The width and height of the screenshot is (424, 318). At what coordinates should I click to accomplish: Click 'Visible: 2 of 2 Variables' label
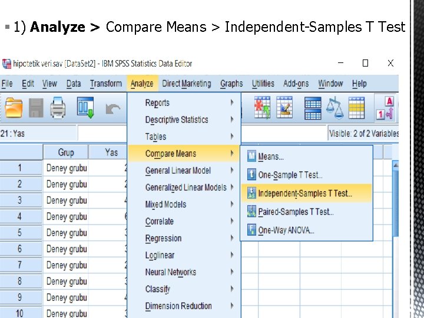[x=363, y=133]
